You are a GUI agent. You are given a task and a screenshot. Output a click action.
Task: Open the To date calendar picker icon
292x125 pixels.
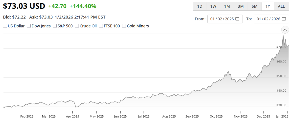(284, 19)
